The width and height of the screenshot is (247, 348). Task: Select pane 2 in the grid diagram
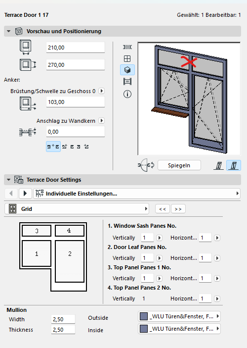pos(70,261)
